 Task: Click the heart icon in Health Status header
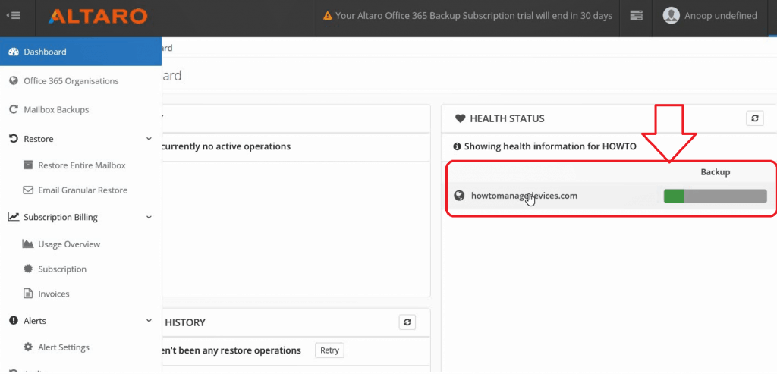tap(460, 118)
